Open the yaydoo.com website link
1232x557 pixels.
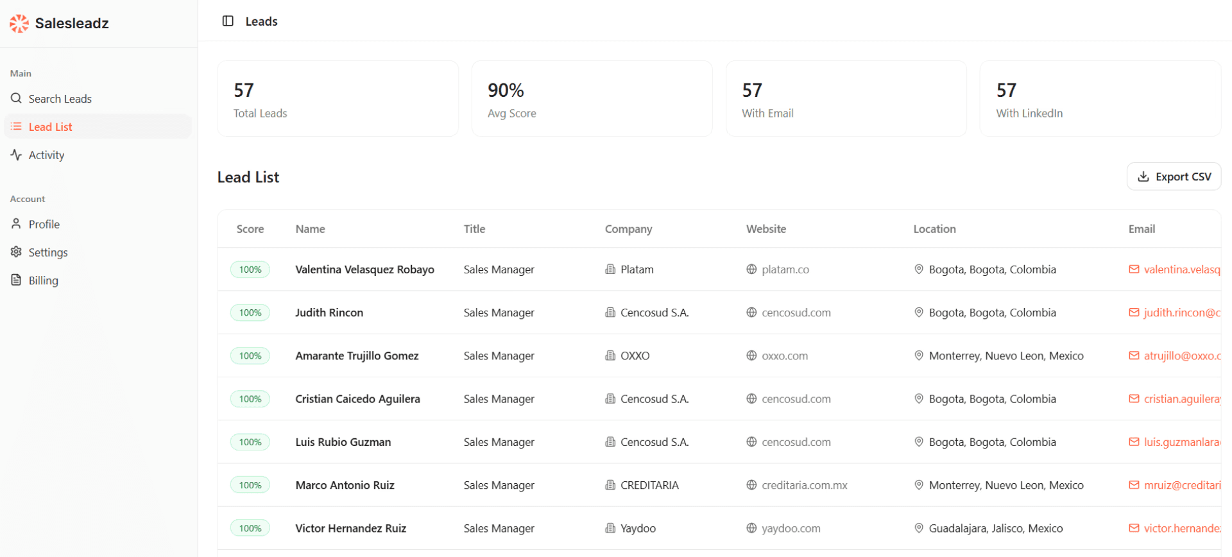[791, 528]
